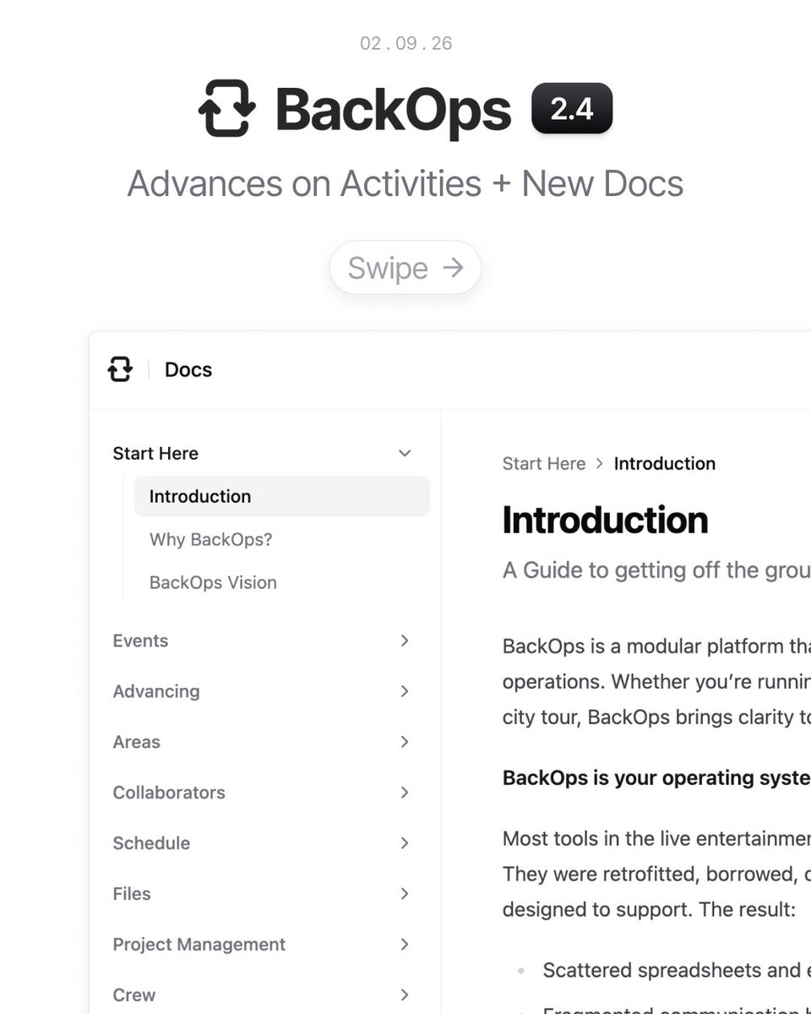The image size is (811, 1014).
Task: Open the Crew sidebar section
Action: (x=134, y=995)
